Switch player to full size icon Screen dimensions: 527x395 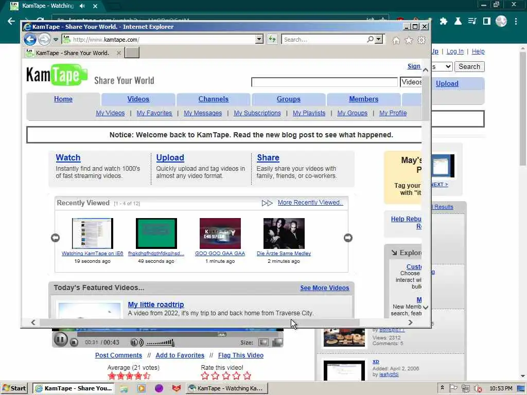click(x=277, y=342)
